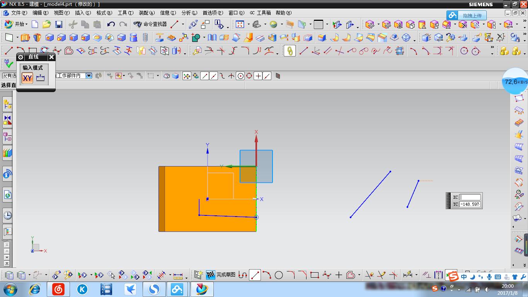Select the Unite boolean icon
This screenshot has height=297, width=528.
tap(196, 38)
